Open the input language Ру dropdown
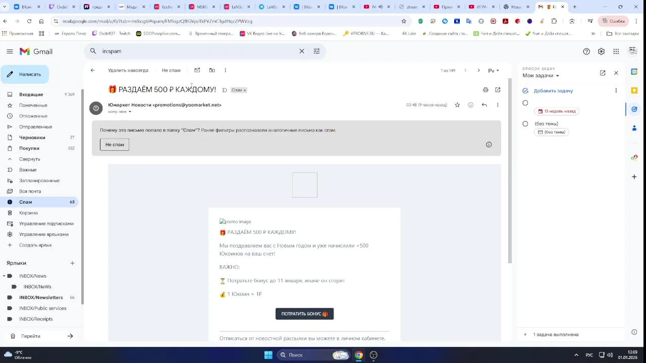This screenshot has width=646, height=363. (493, 71)
